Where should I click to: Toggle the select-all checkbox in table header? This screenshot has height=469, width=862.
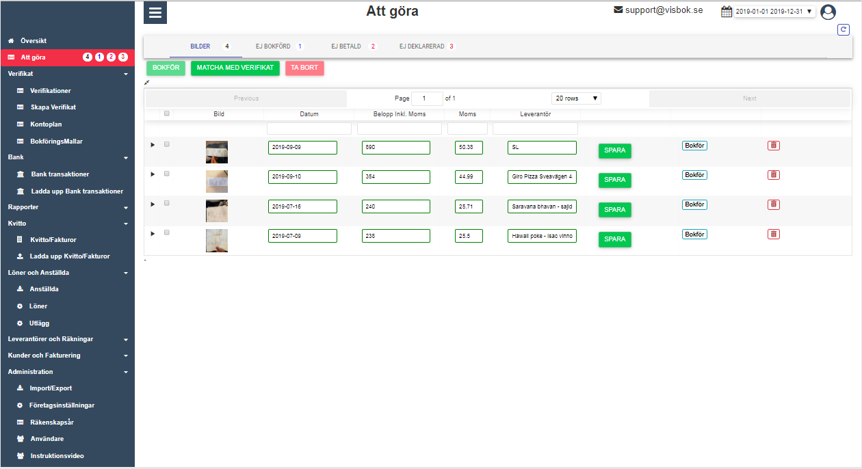(167, 114)
